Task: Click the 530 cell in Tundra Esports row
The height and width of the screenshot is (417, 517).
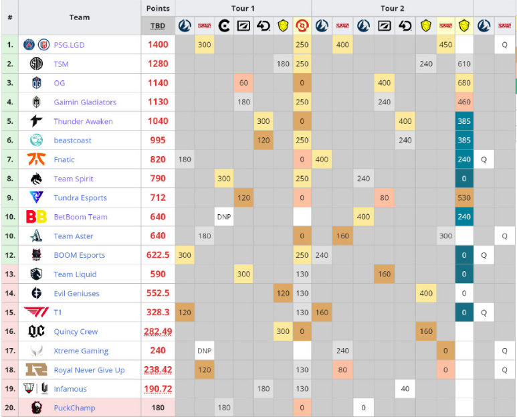Action: (x=464, y=197)
